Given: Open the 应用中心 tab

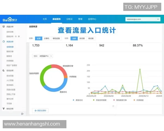Looking at the screenshot, I should coord(92,19).
